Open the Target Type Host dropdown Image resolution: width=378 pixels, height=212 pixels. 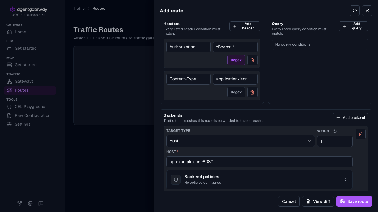tap(240, 141)
